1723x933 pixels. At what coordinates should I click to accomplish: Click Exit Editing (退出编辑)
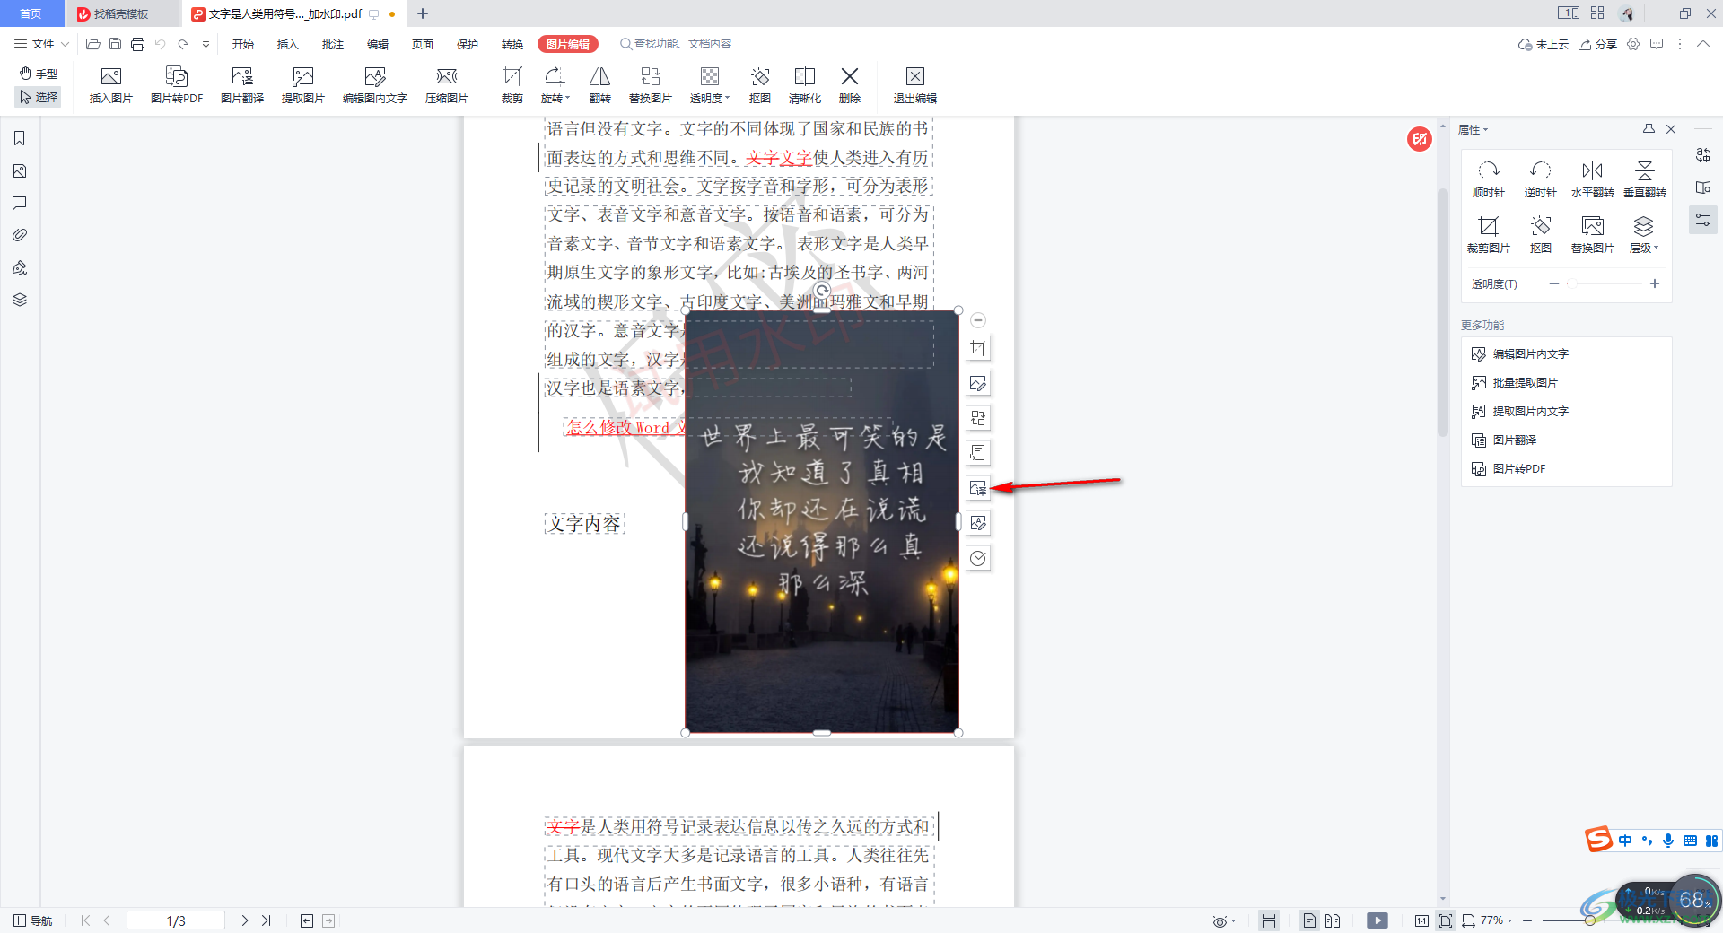coord(915,85)
